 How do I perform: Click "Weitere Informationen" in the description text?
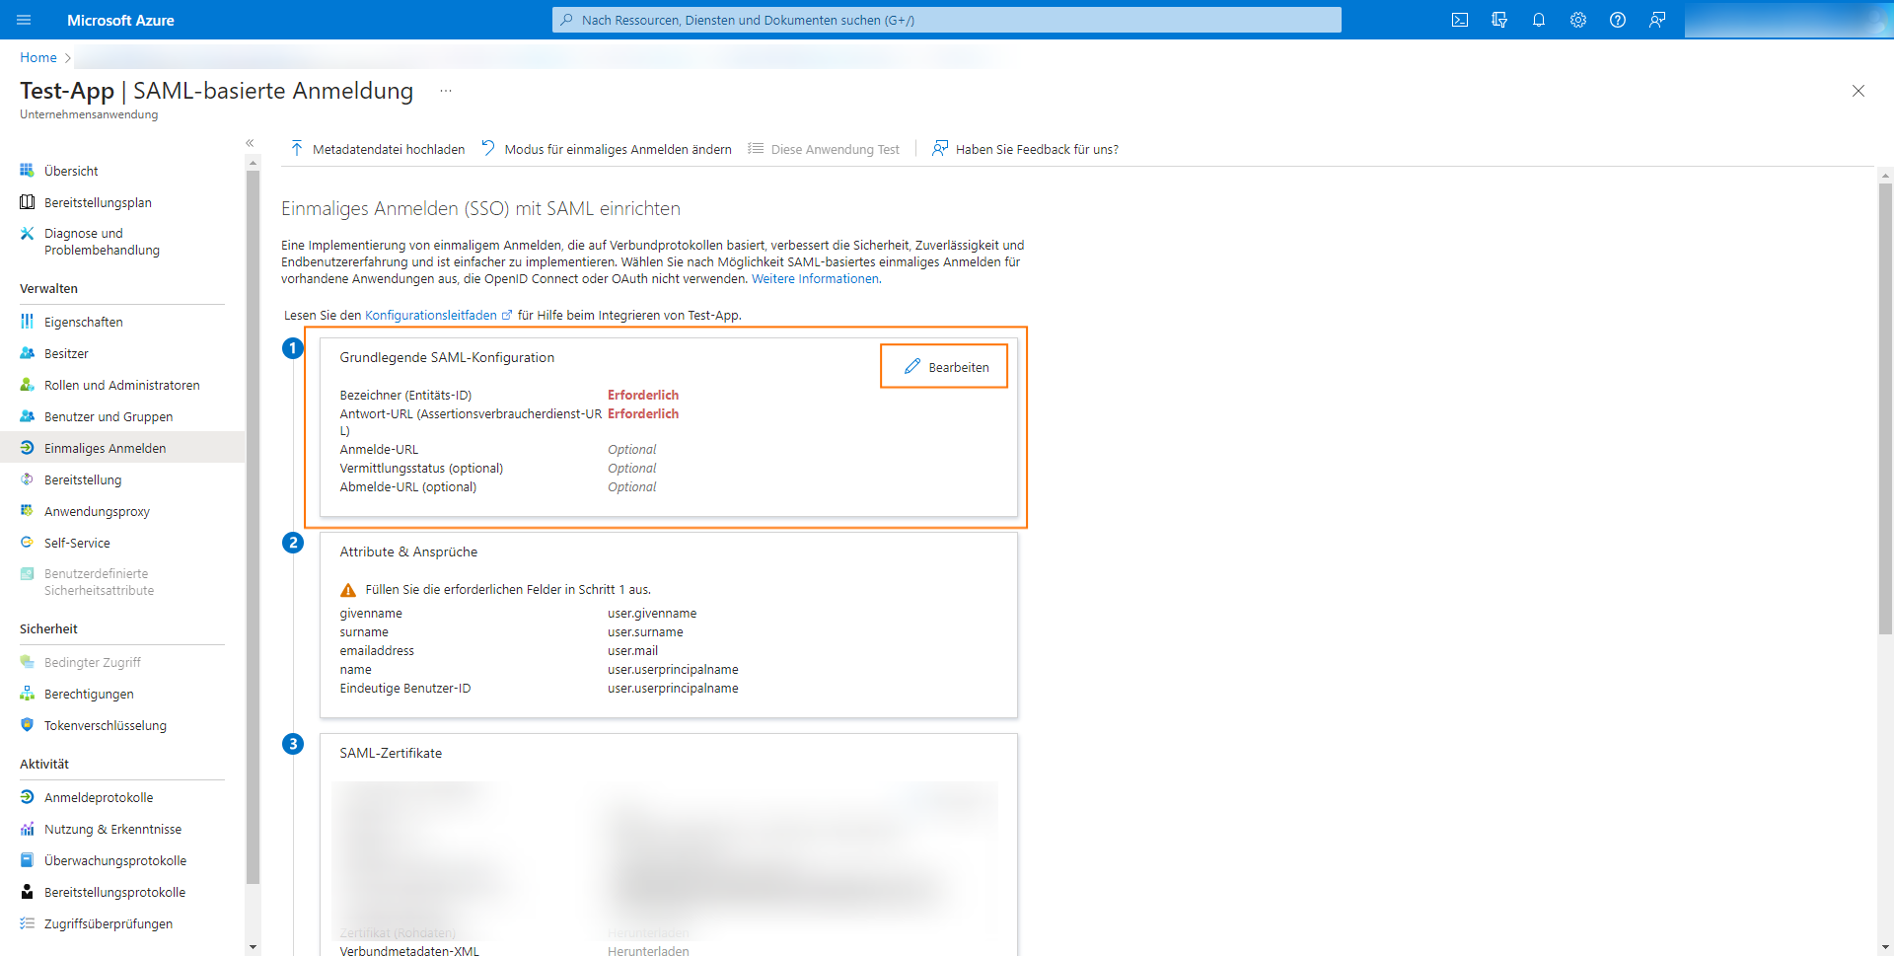pyautogui.click(x=814, y=278)
